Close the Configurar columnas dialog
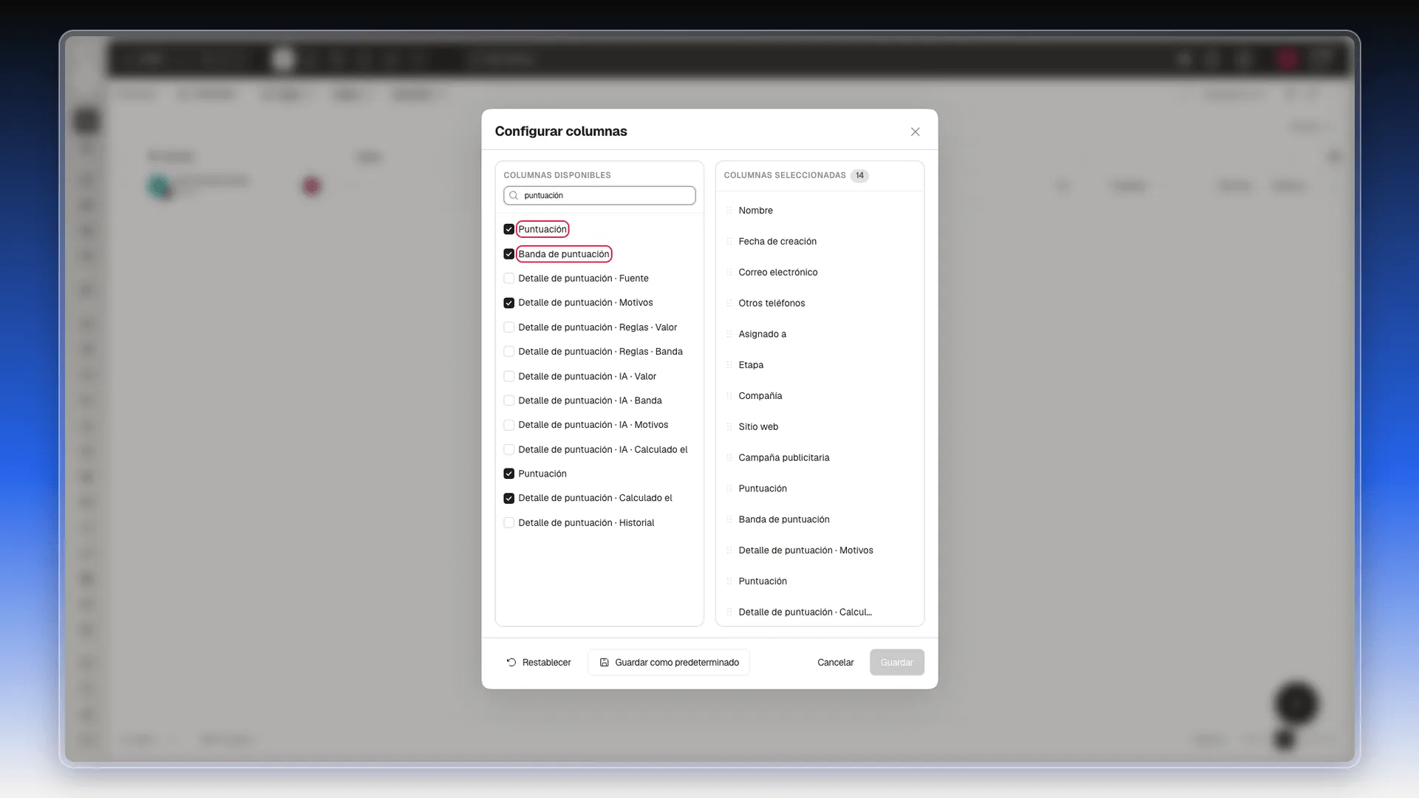This screenshot has height=798, width=1419. (x=915, y=132)
